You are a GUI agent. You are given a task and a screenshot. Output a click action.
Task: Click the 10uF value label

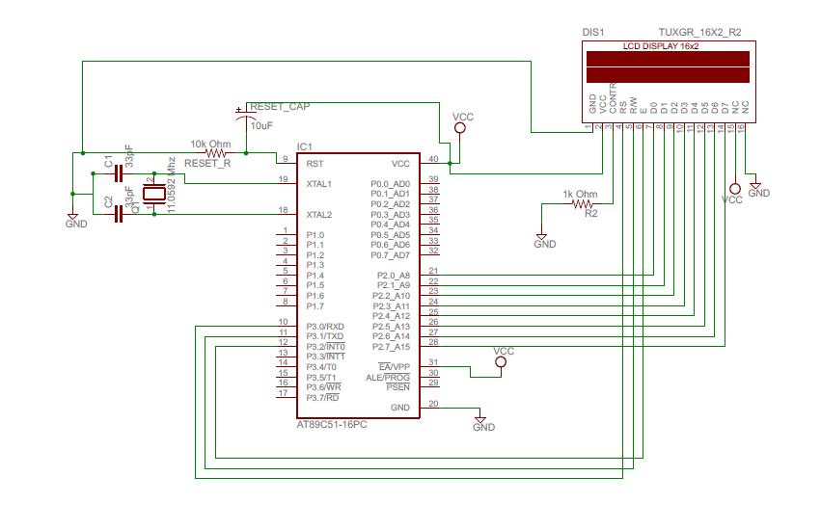(261, 126)
